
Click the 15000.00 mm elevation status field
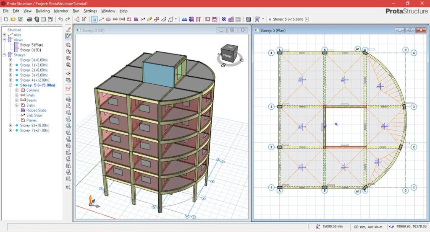pos(329,227)
